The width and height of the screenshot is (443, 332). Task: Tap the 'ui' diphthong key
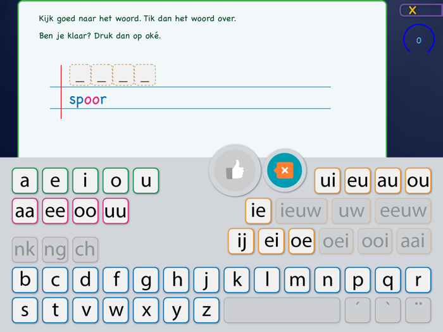[x=327, y=181]
